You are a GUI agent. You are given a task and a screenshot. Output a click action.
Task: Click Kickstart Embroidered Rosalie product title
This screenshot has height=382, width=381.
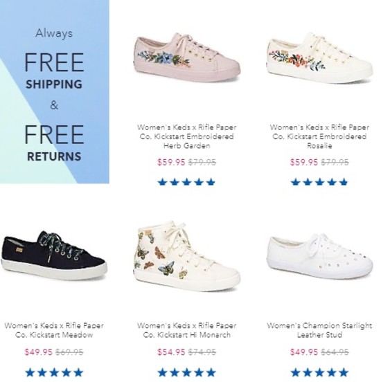pos(319,136)
